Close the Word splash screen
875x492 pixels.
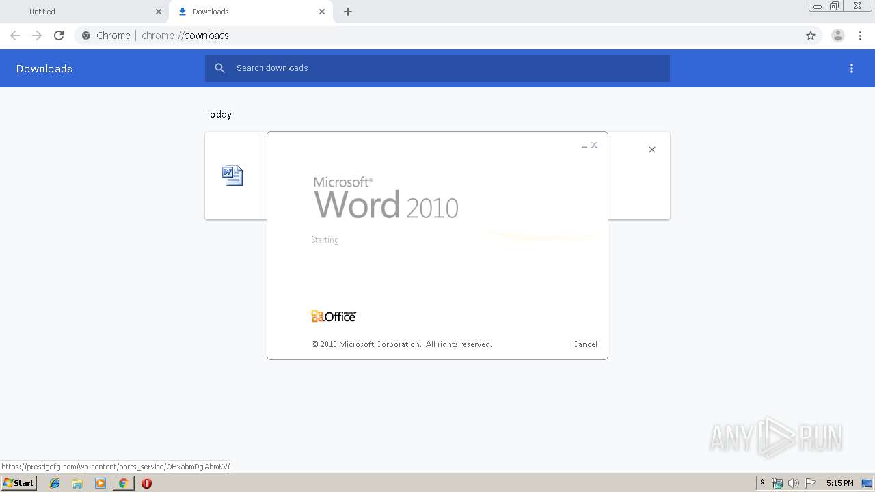click(595, 145)
